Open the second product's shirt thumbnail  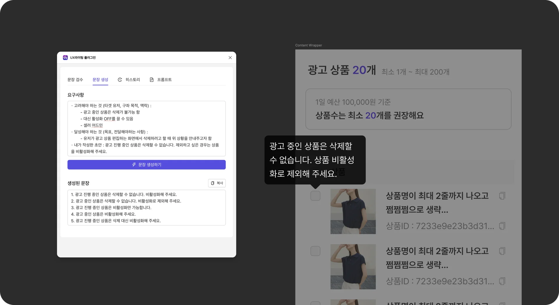(353, 267)
